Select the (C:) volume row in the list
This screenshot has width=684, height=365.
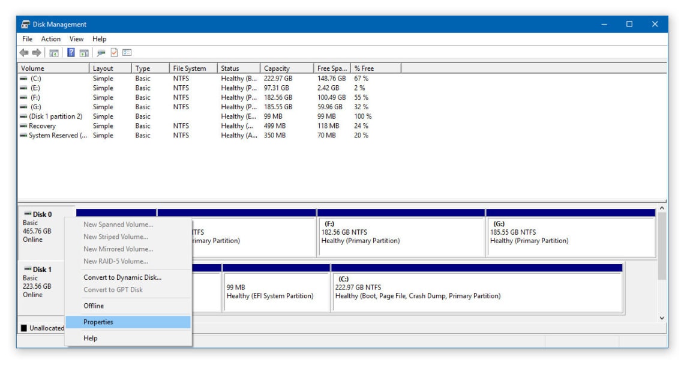pyautogui.click(x=36, y=78)
